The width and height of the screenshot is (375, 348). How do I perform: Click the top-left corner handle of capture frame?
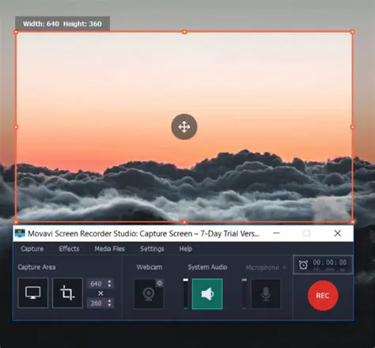point(16,32)
